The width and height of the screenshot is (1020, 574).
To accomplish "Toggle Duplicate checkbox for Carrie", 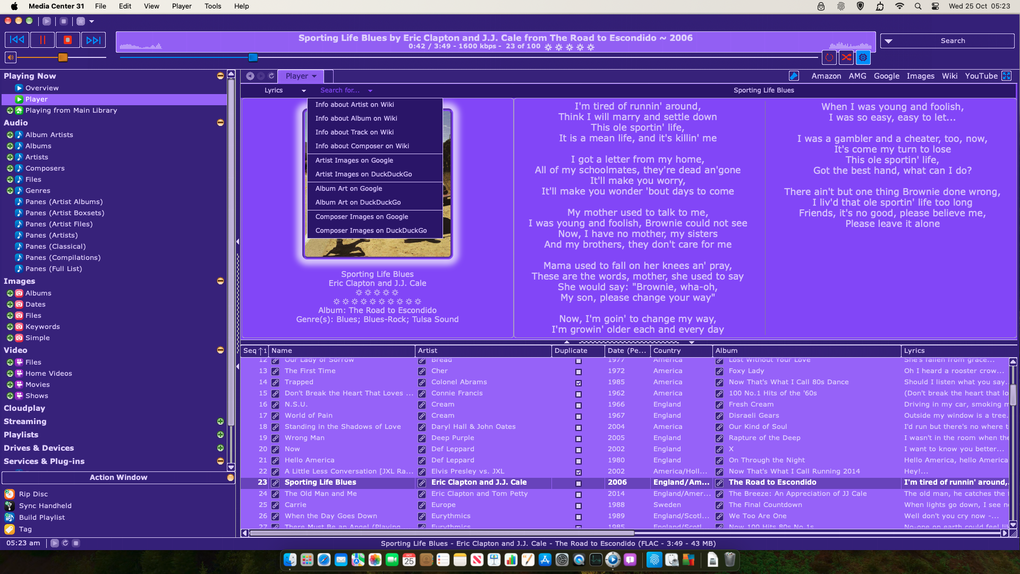I will [579, 506].
